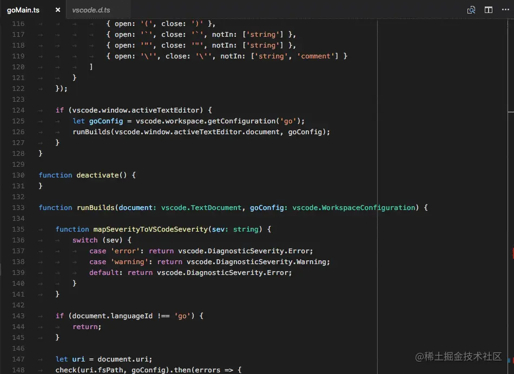Viewport: 514px width, 374px height.
Task: Click the 'switch' keyword on line 136
Action: tap(85, 240)
